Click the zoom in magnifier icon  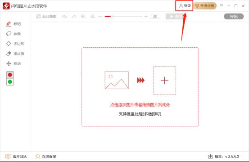(x=83, y=16)
